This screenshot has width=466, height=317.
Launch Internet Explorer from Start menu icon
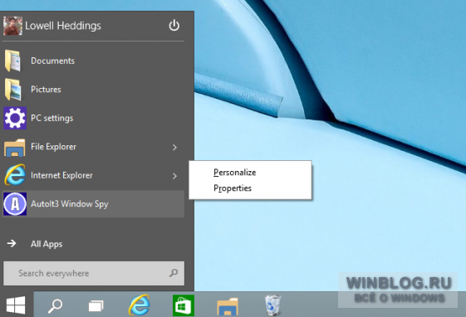(x=15, y=175)
